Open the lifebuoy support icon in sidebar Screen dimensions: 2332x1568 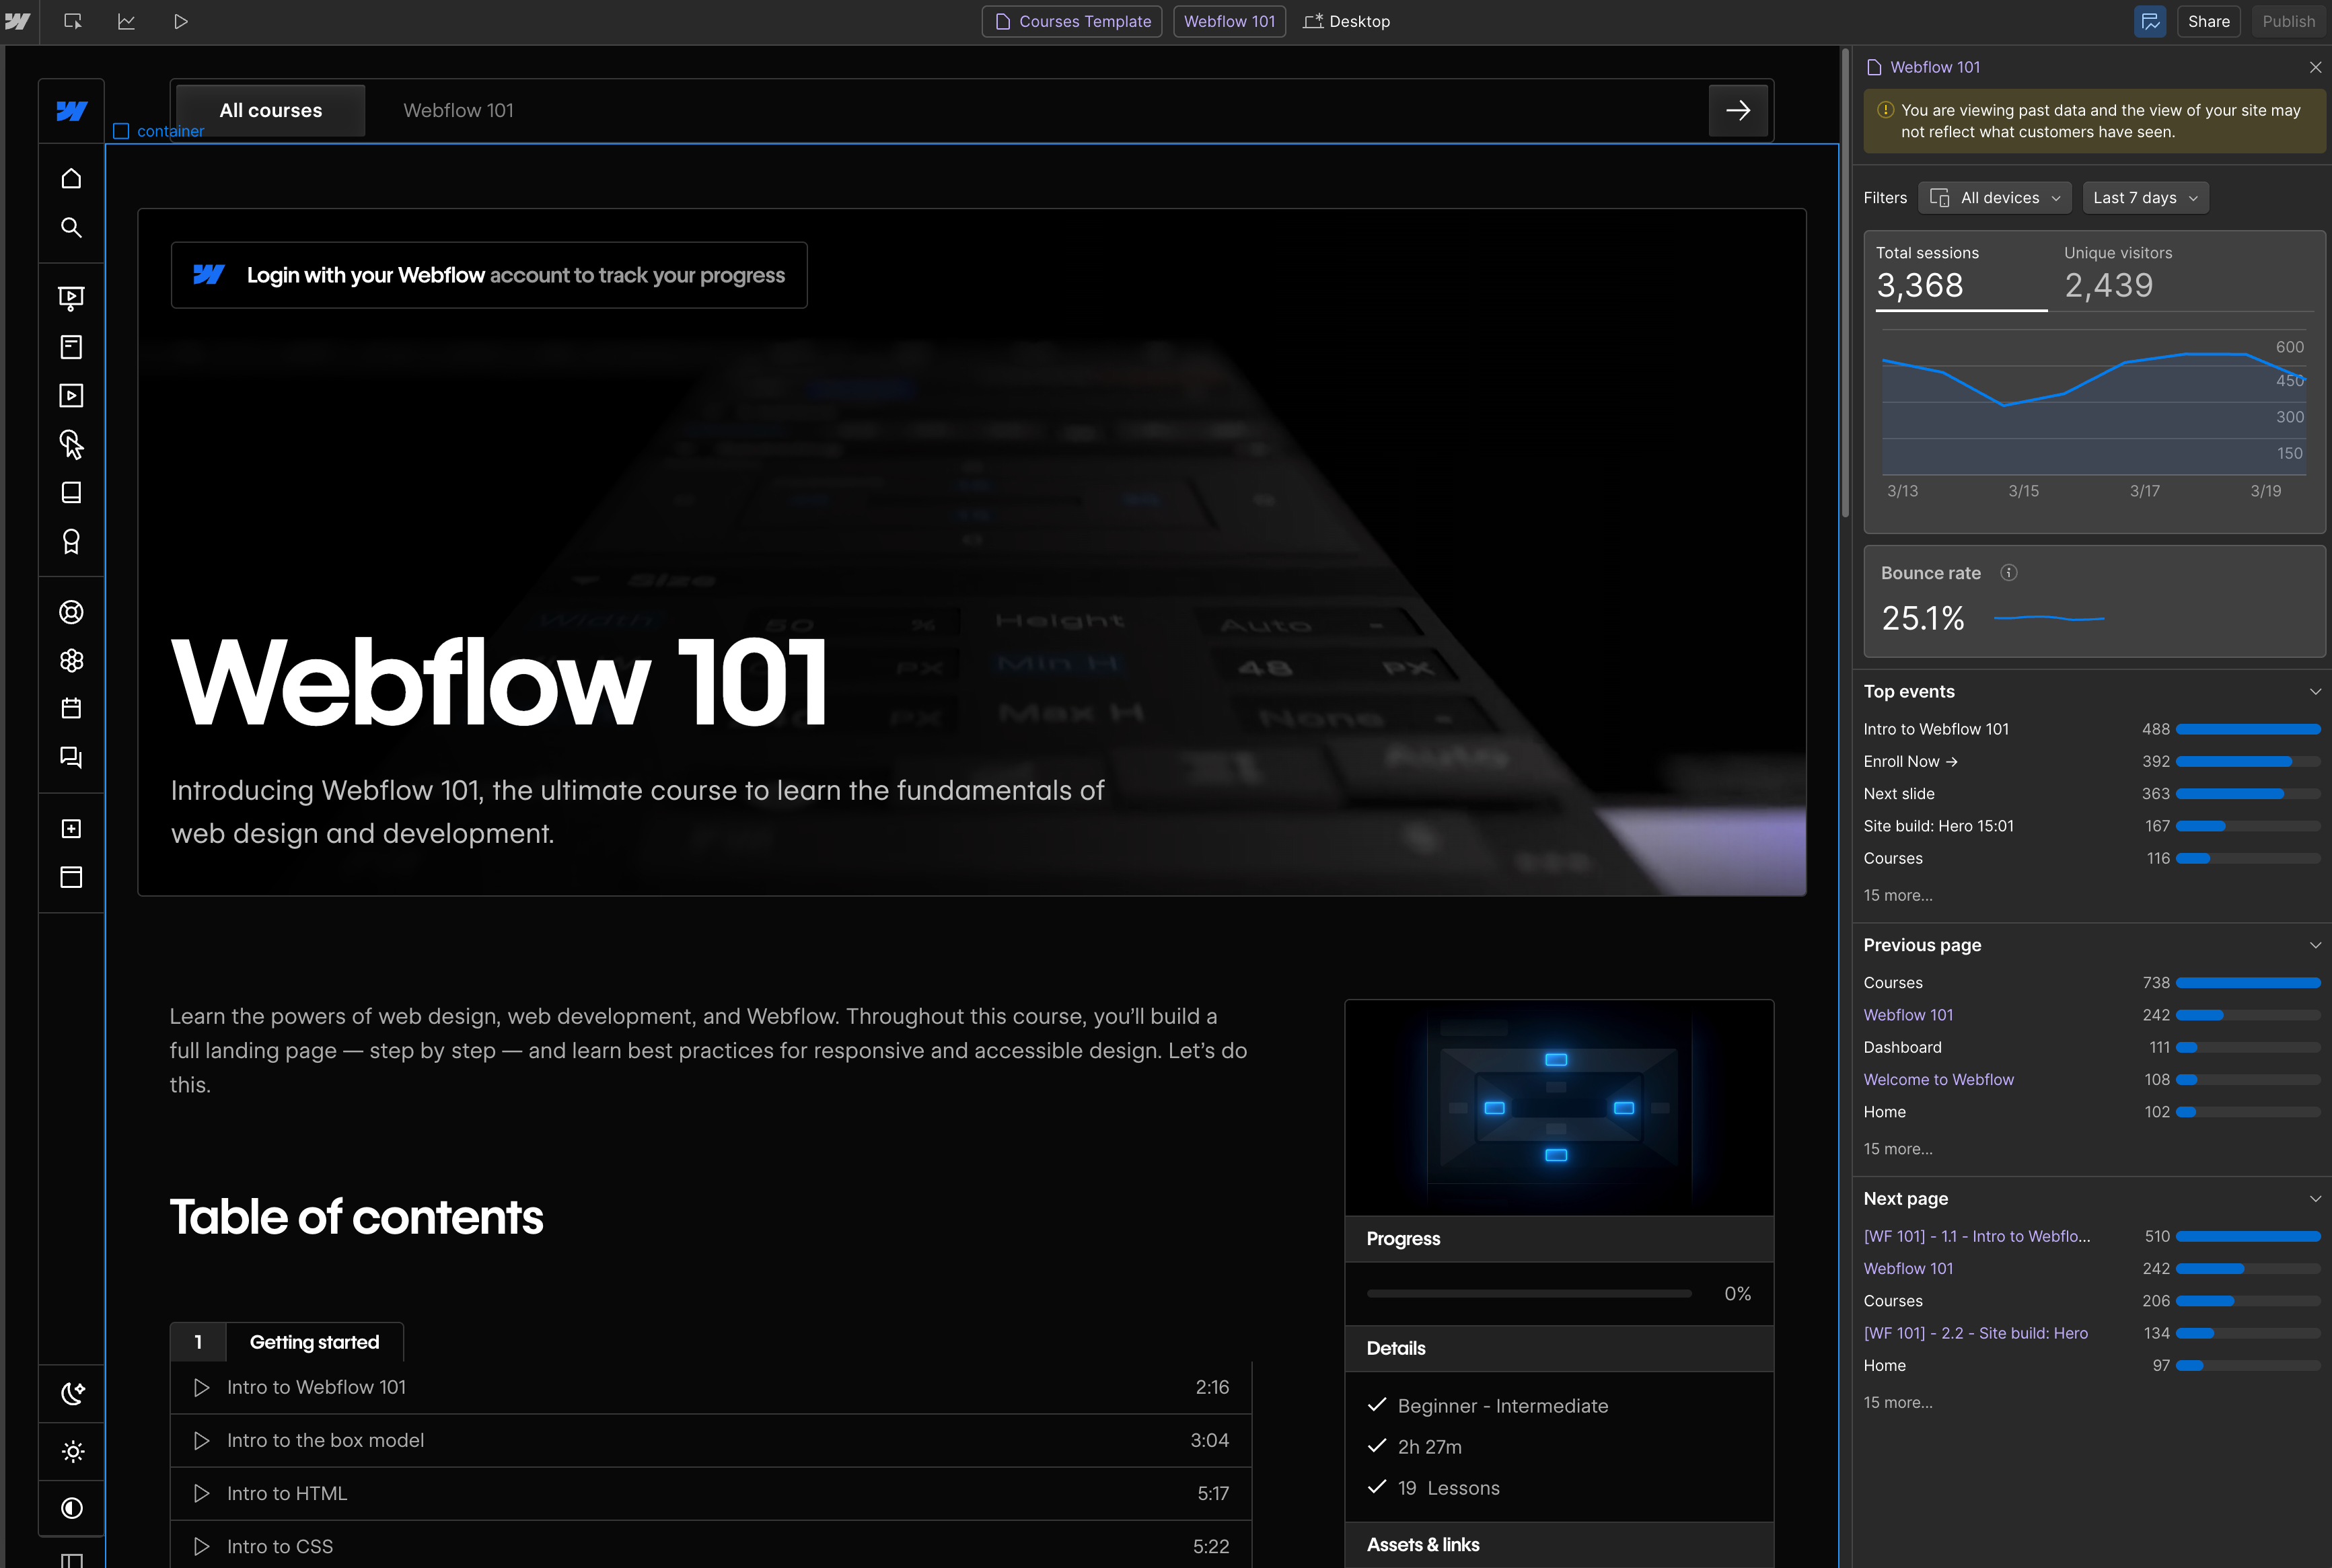tap(71, 612)
